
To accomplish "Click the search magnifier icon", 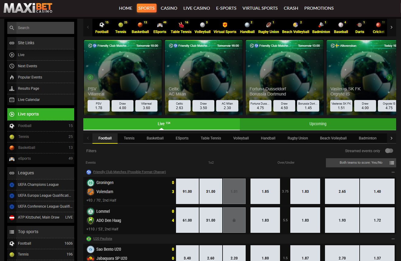I will [x=12, y=28].
